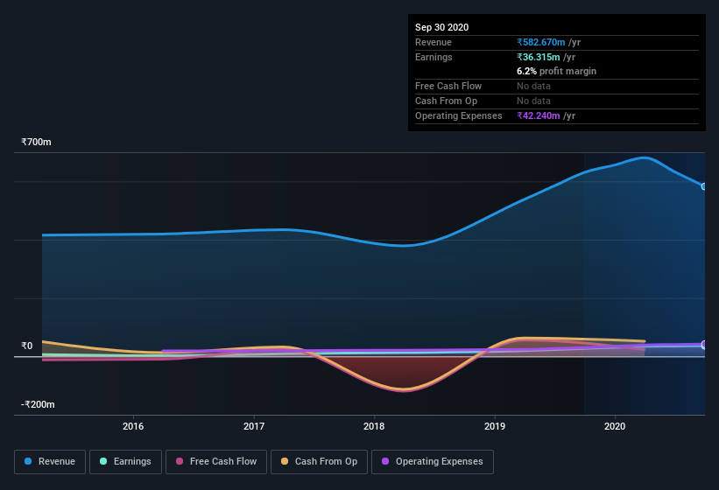Viewport: 719px width, 490px height.
Task: Click the 2016 x-axis label
Action: [x=133, y=426]
